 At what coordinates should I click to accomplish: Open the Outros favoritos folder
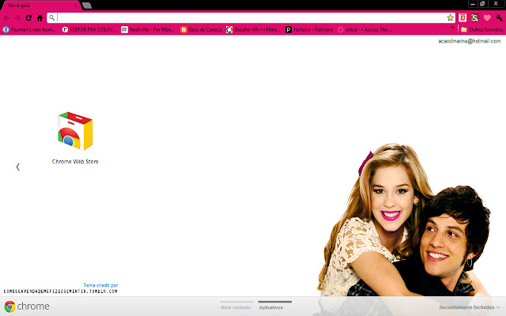pyautogui.click(x=481, y=29)
